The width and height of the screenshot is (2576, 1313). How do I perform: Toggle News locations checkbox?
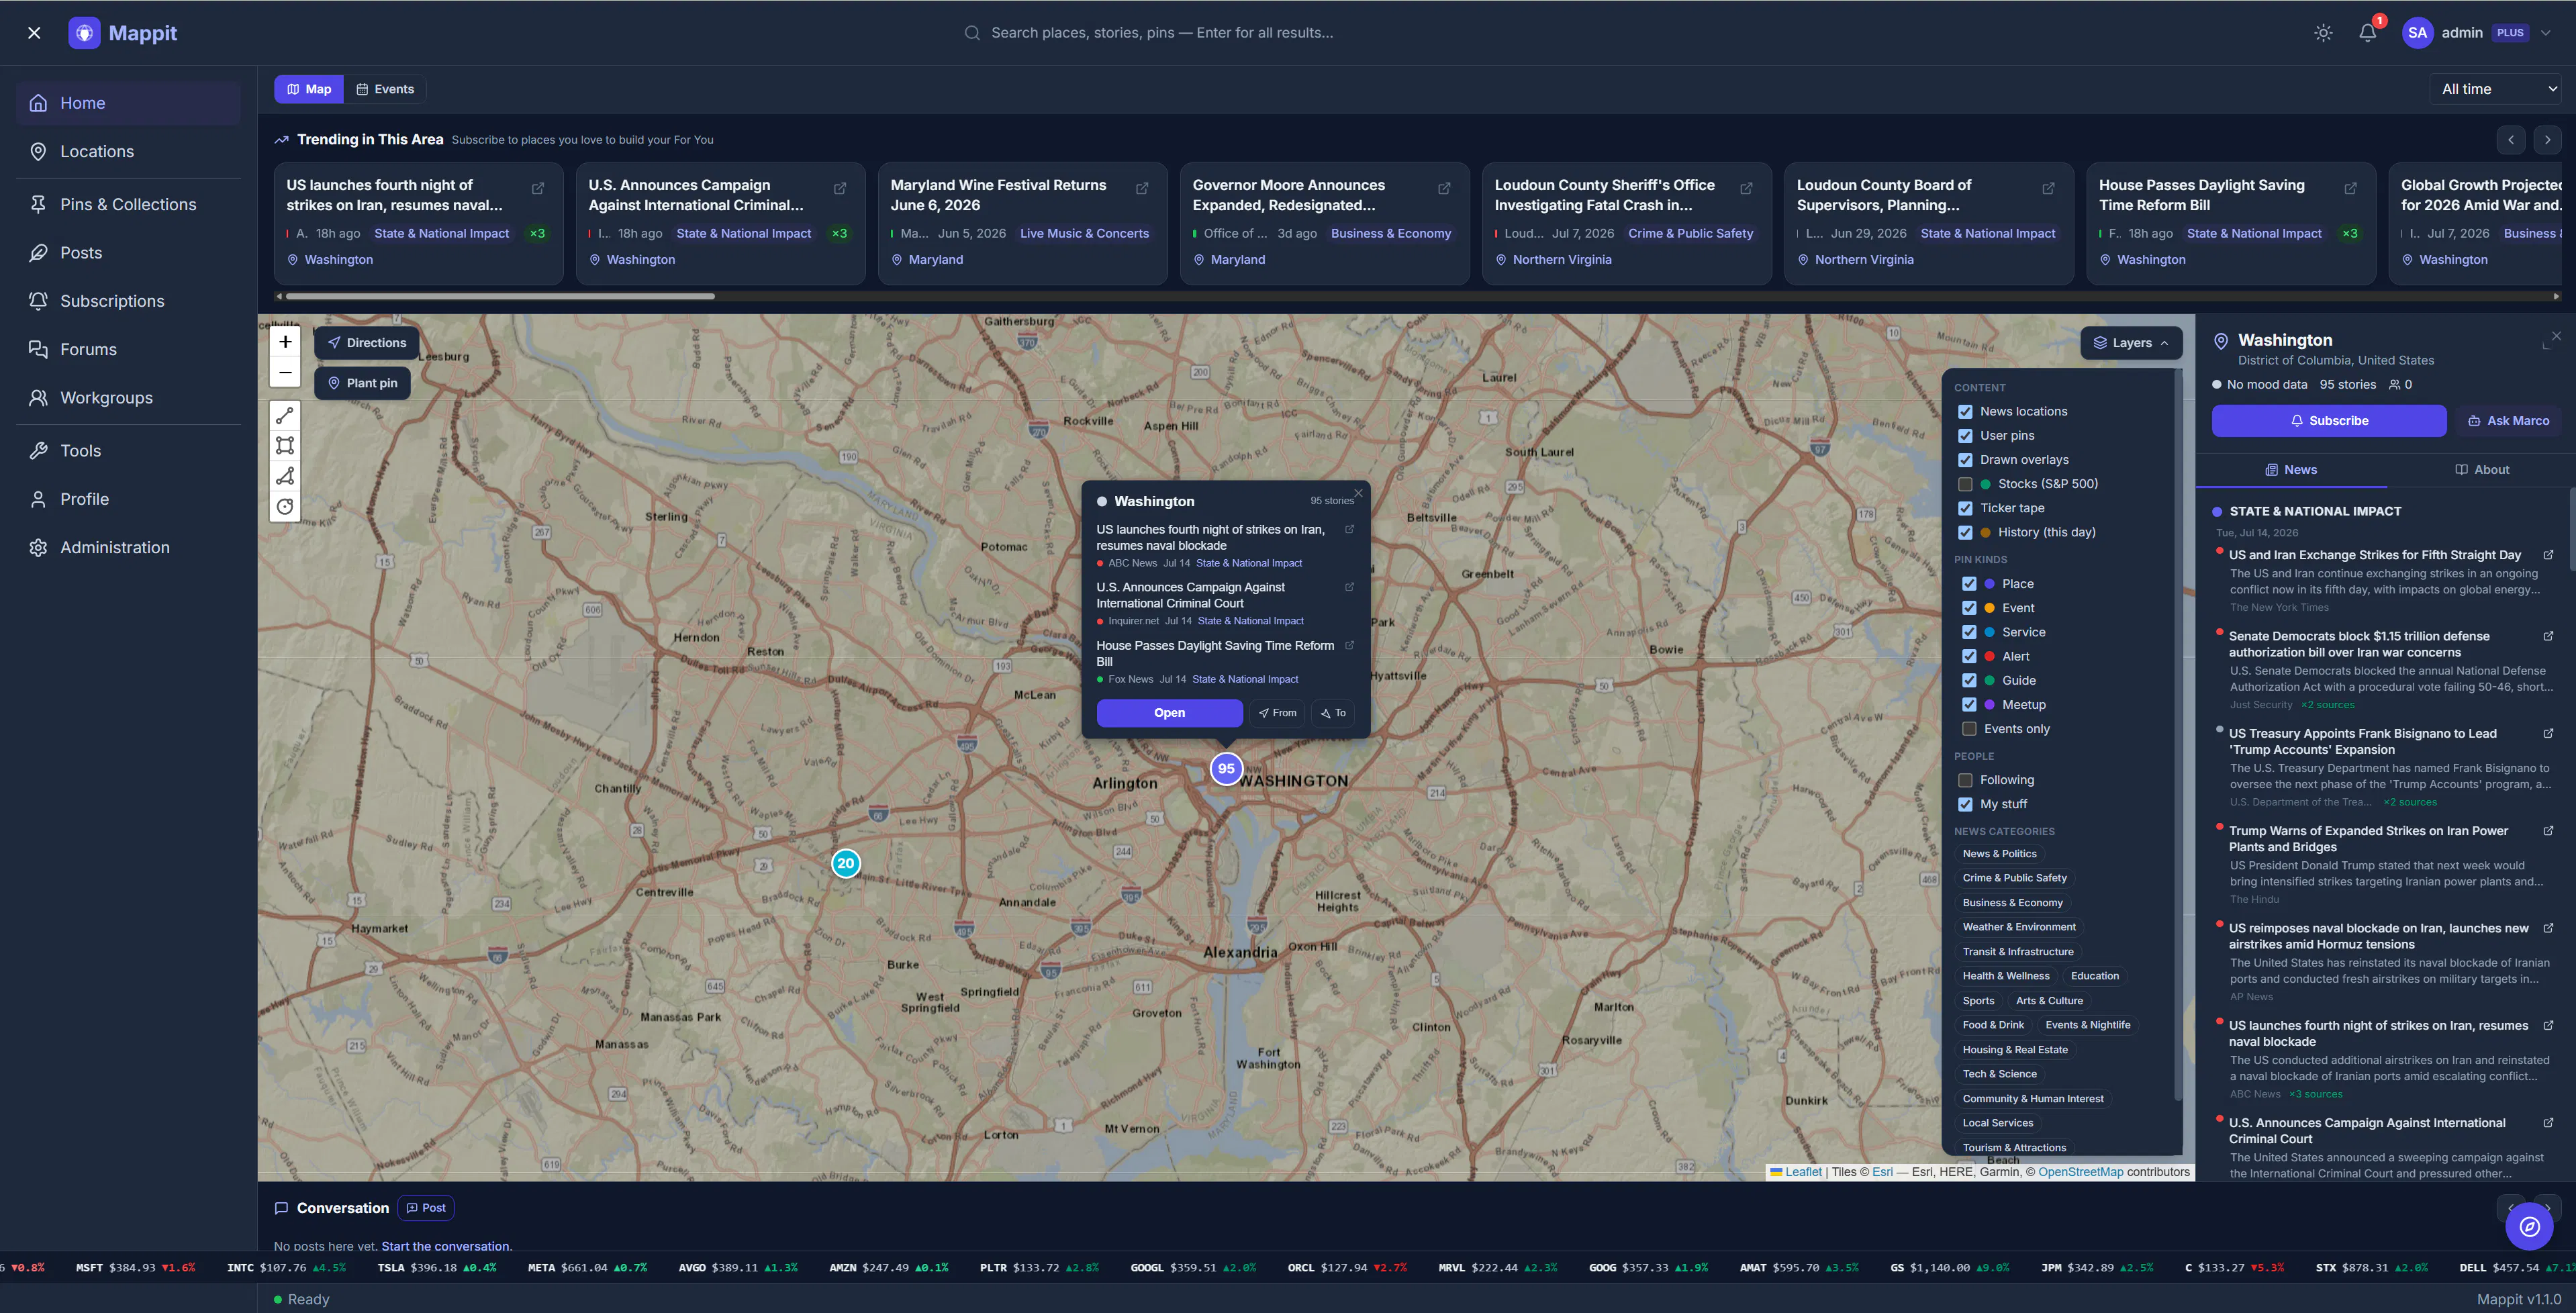click(x=1965, y=412)
